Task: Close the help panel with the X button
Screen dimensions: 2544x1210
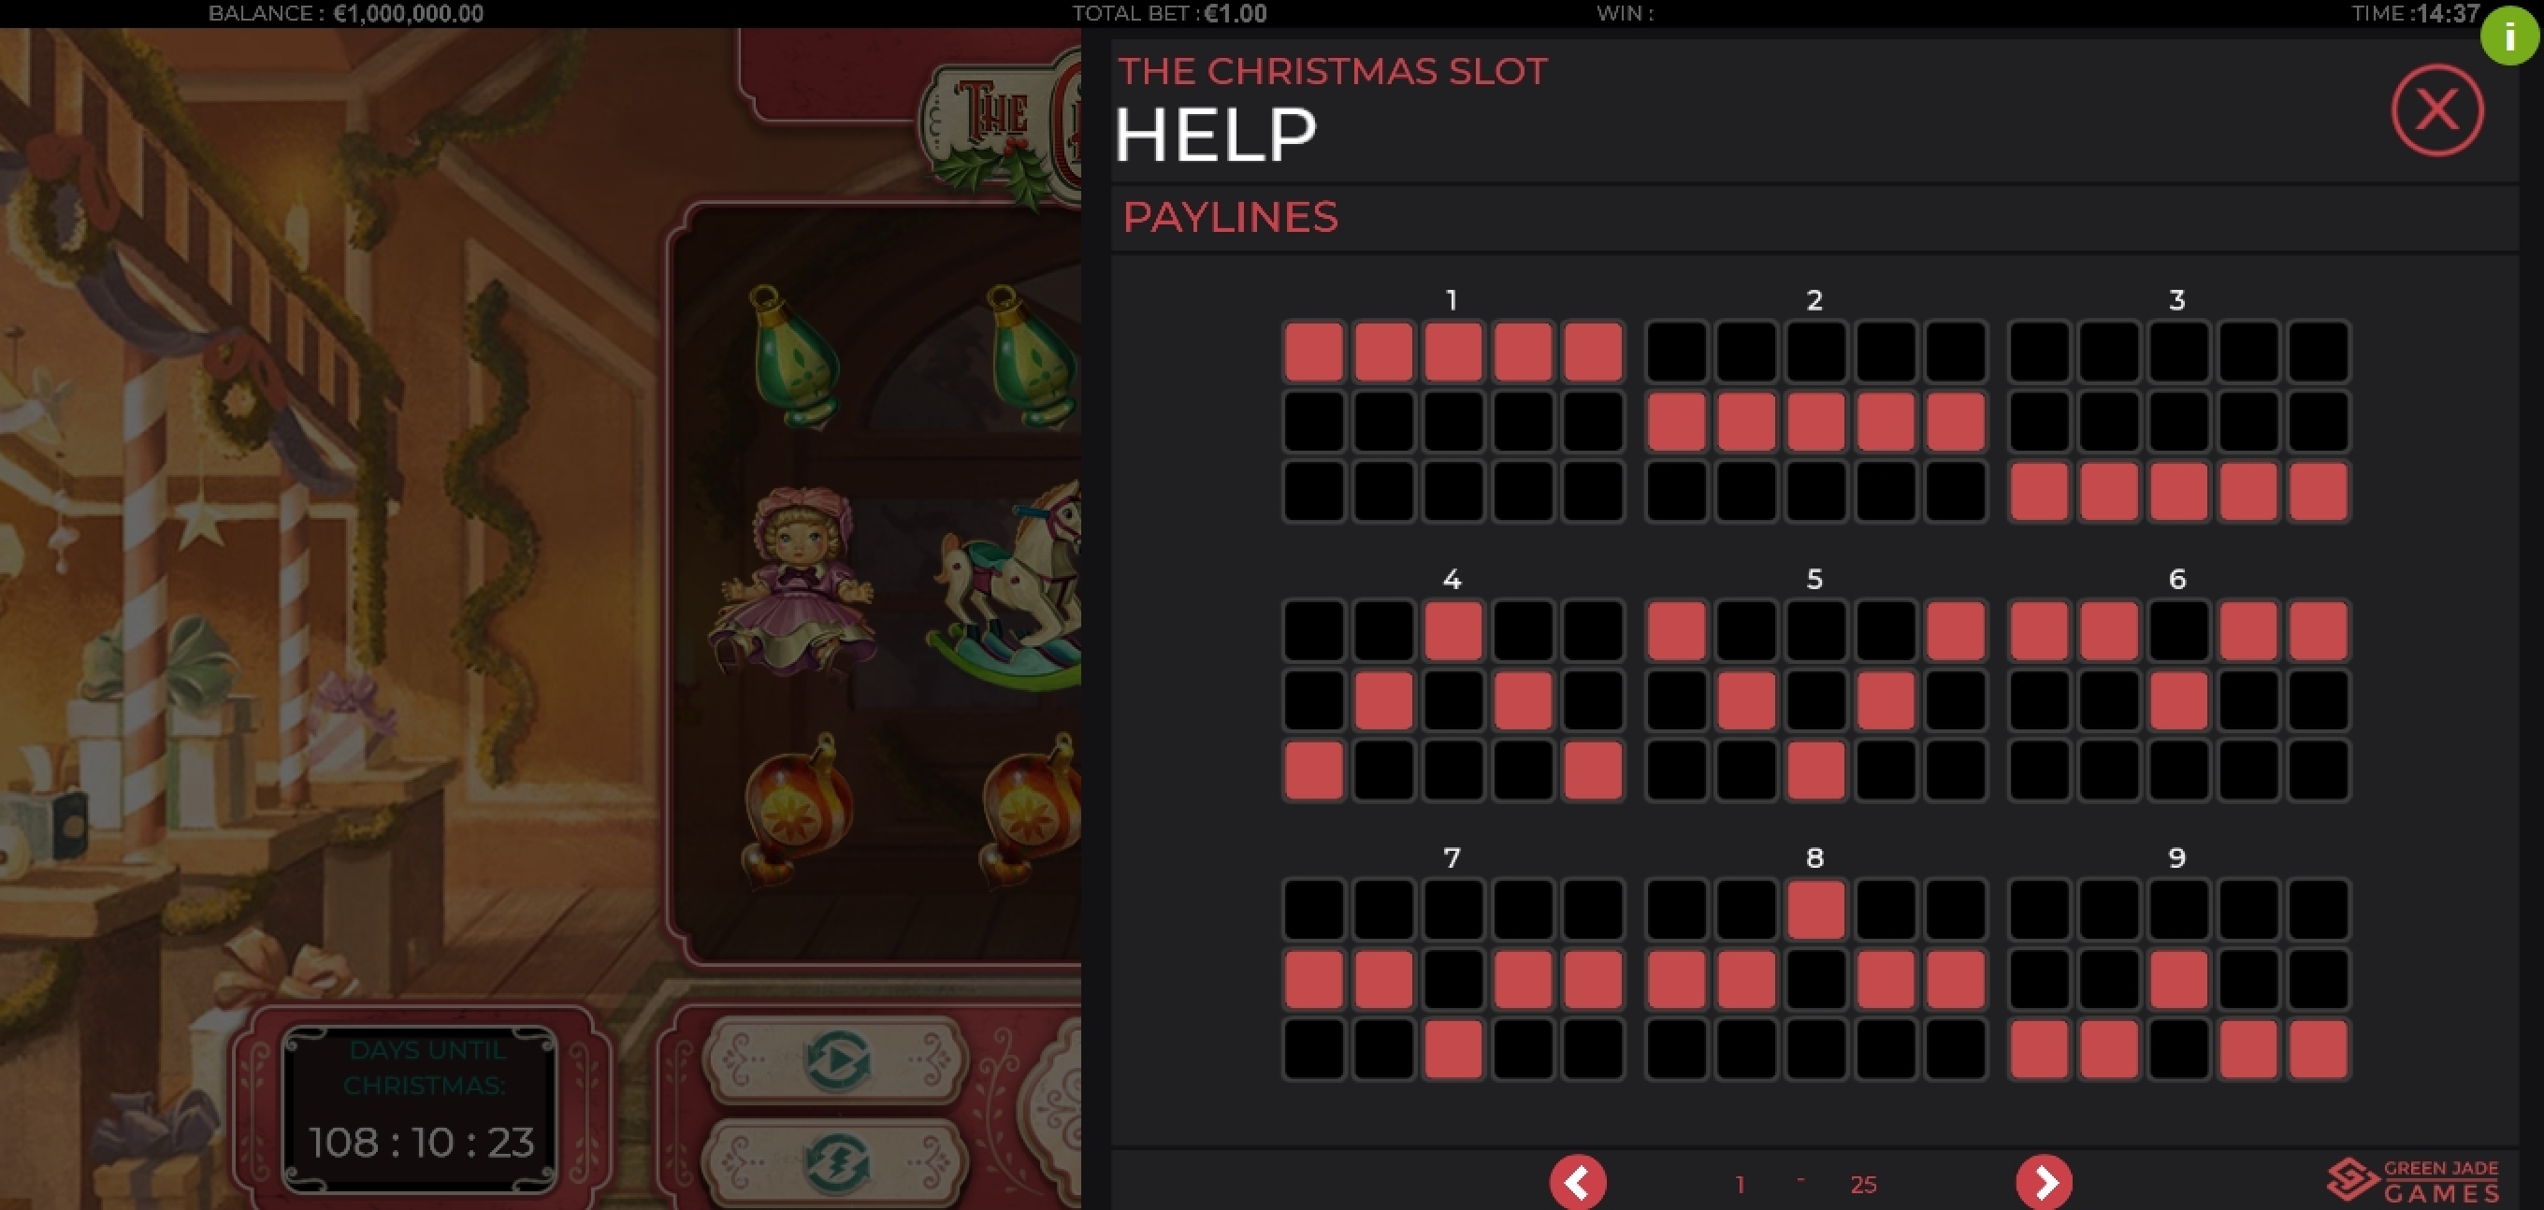Action: (2436, 109)
